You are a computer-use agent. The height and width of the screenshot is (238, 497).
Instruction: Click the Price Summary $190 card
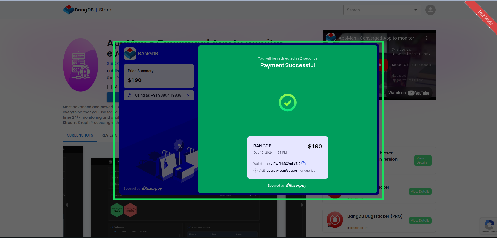pyautogui.click(x=159, y=76)
